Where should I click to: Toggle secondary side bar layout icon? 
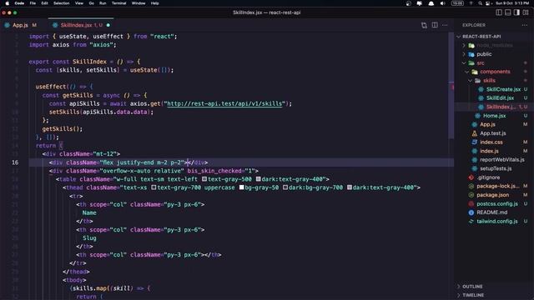516,12
